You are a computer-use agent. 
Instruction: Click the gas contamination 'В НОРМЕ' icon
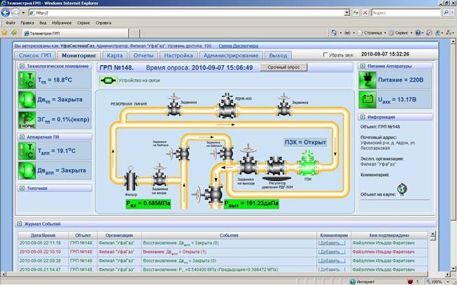point(27,119)
